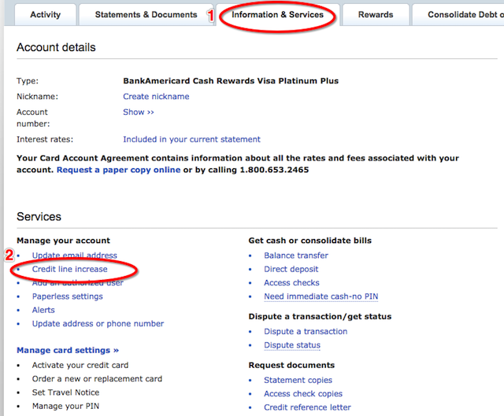Open the Direct deposit link
Viewport: 504px width, 416px height.
(x=291, y=269)
